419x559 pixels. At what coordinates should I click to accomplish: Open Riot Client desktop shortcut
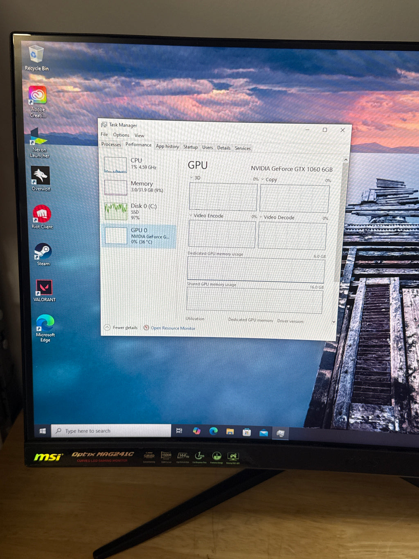click(42, 217)
